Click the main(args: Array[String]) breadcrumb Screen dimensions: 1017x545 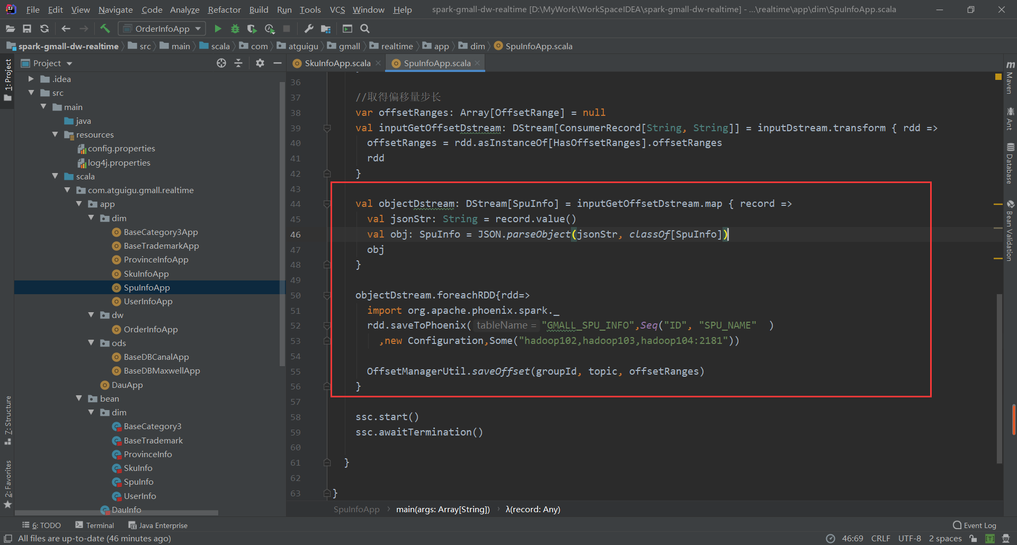[x=443, y=509]
